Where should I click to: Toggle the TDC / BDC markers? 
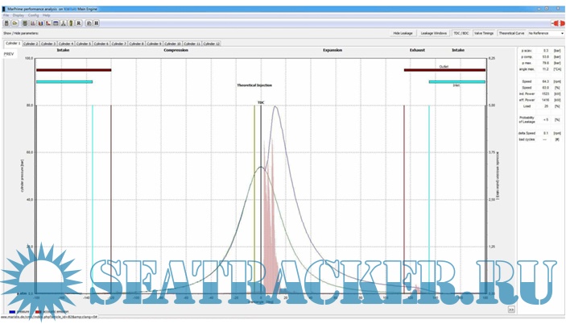click(461, 33)
